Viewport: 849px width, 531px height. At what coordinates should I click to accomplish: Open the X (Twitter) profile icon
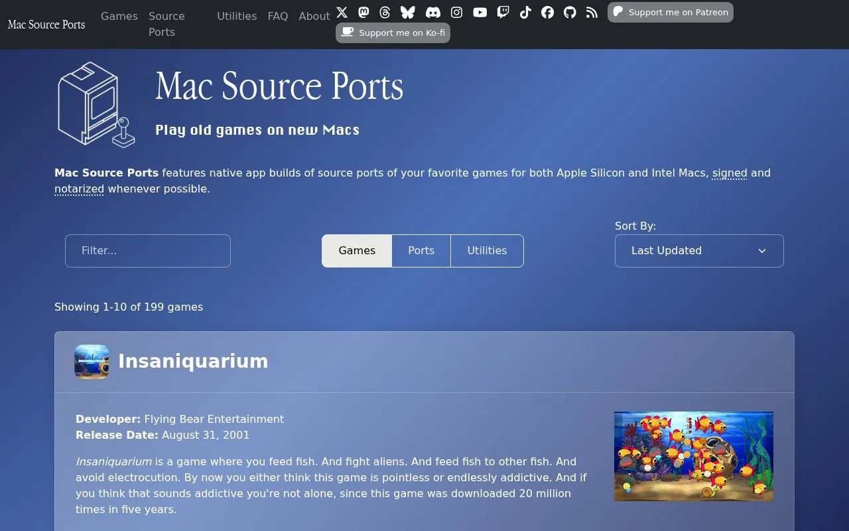(342, 12)
